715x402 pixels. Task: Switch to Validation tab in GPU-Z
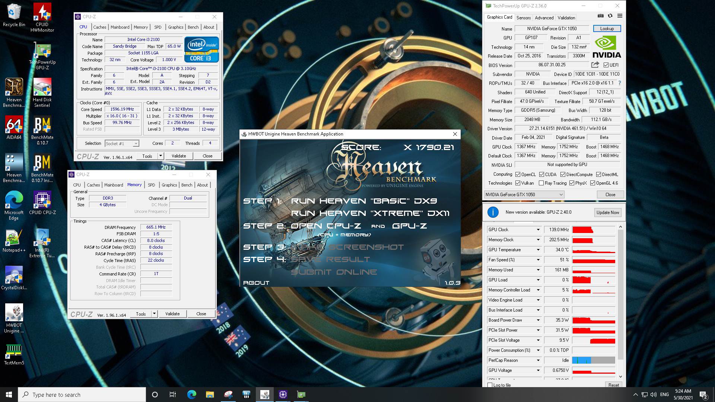[566, 18]
